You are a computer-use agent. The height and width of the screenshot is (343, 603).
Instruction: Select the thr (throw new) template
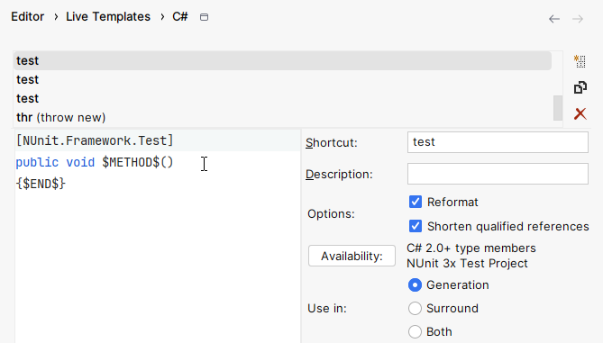[x=60, y=118]
